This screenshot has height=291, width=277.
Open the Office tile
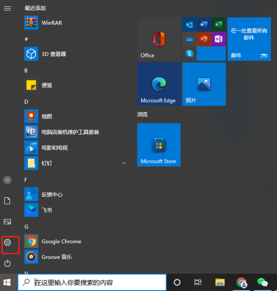tap(159, 39)
